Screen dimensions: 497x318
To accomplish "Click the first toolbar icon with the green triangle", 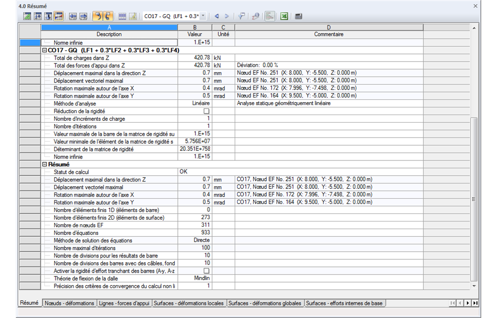I will point(27,16).
